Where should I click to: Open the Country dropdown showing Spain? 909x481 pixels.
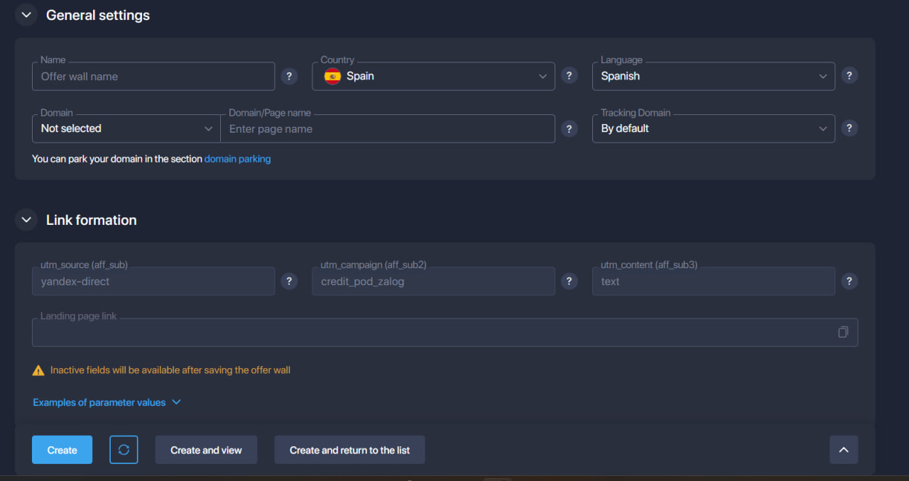(433, 76)
